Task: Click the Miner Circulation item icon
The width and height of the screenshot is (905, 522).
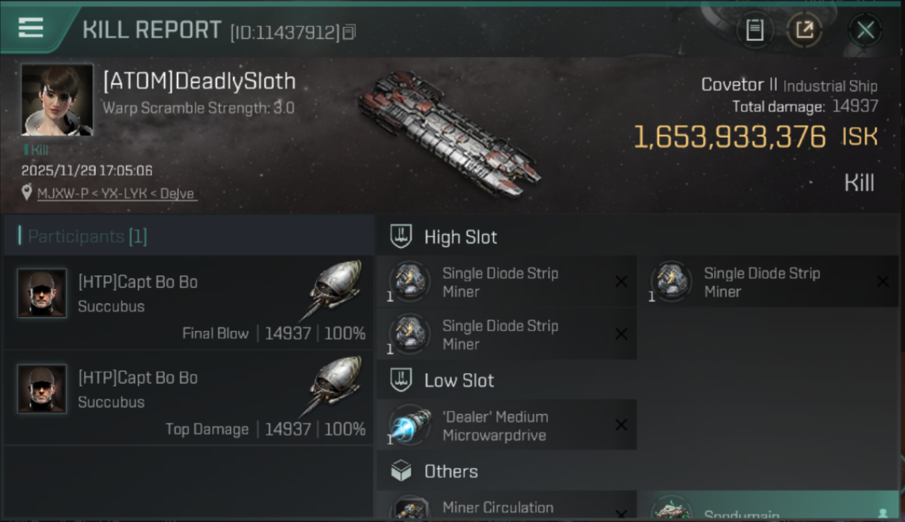Action: click(x=409, y=508)
